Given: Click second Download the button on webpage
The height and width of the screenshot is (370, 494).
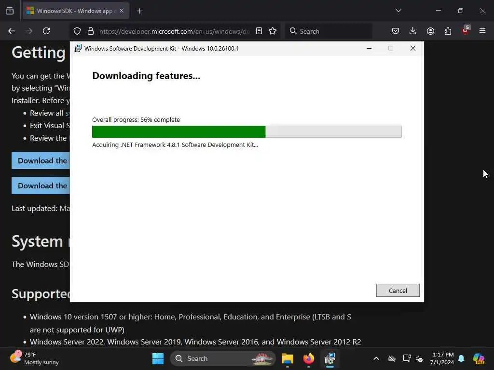Looking at the screenshot, I should (x=41, y=185).
